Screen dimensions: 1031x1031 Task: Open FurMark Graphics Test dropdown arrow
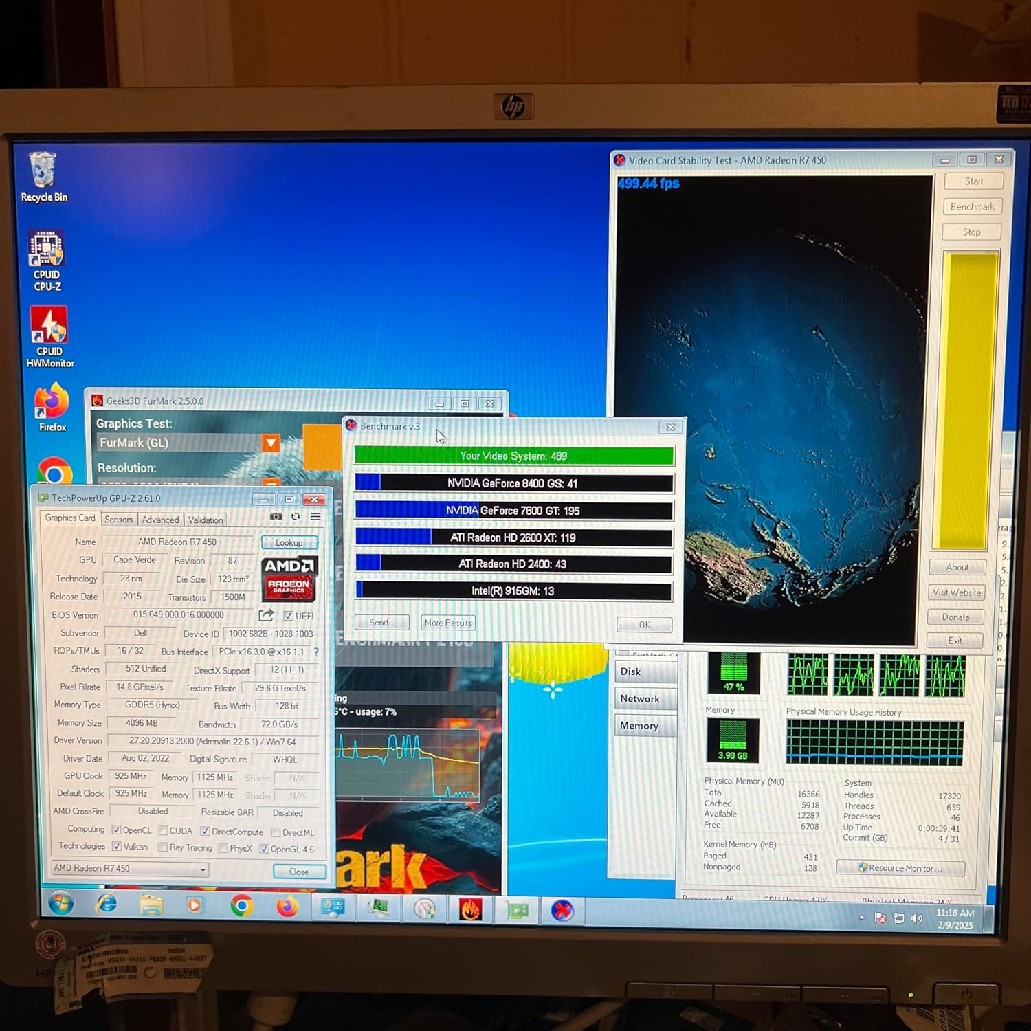[271, 443]
